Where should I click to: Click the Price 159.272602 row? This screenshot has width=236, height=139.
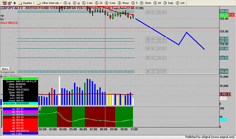point(20,90)
